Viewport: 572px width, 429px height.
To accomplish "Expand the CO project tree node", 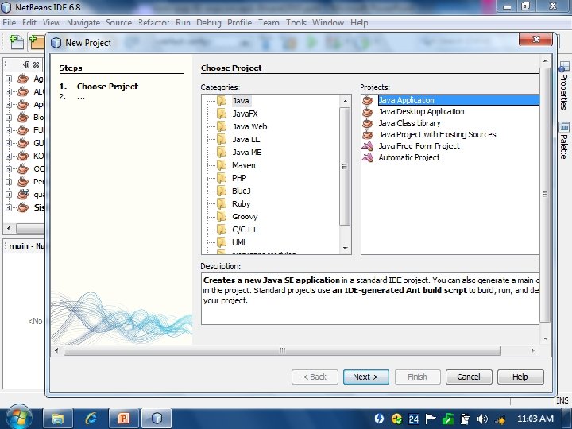I will pos(9,169).
